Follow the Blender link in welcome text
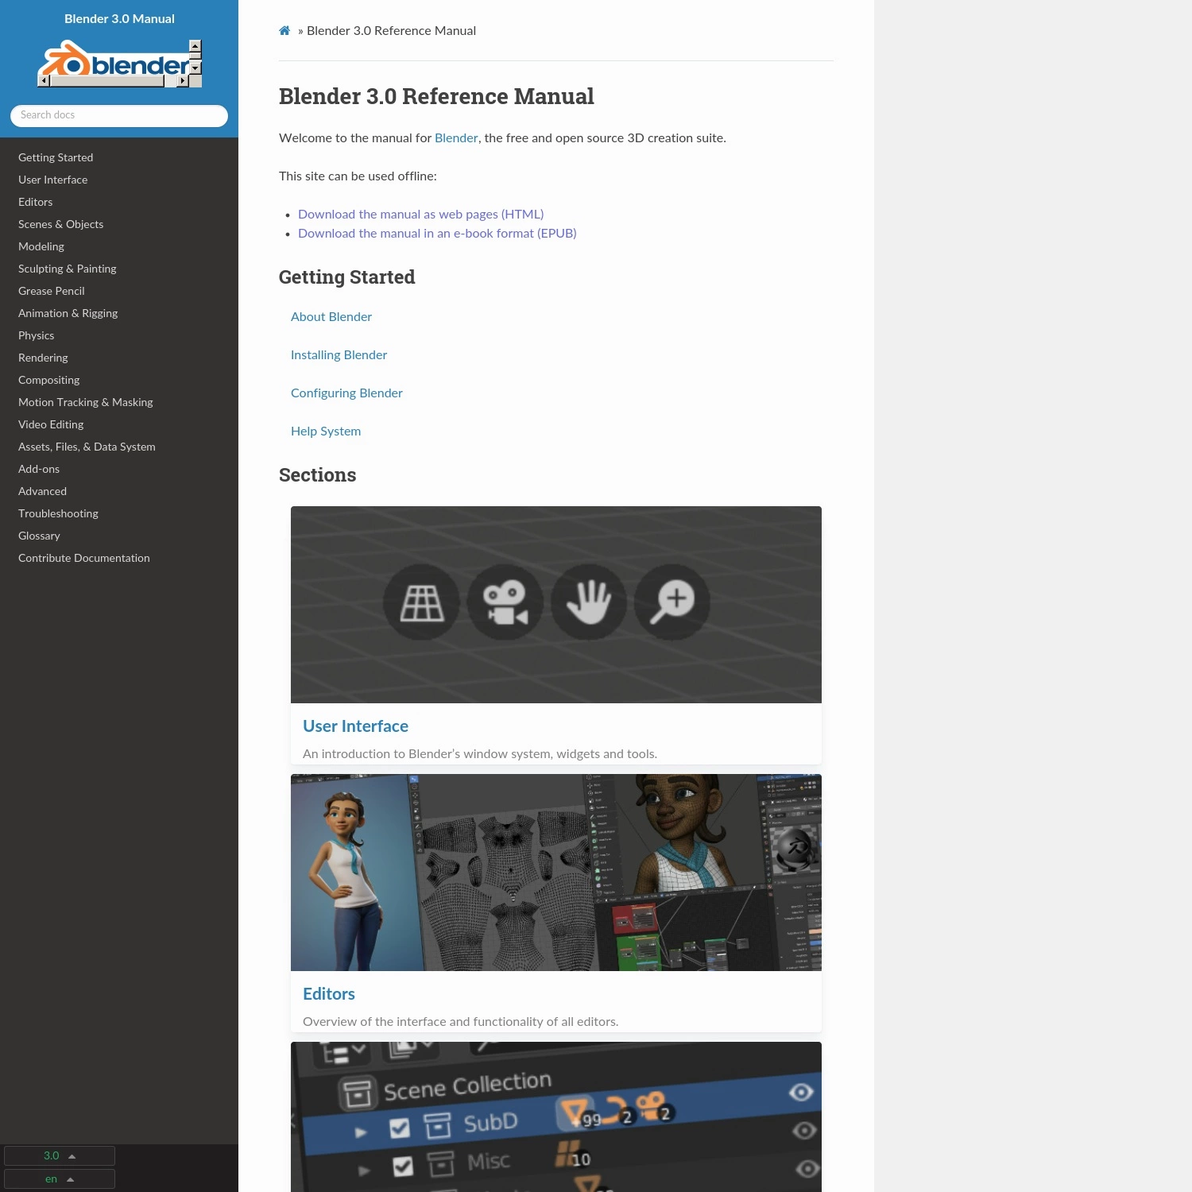This screenshot has height=1192, width=1192. point(456,138)
